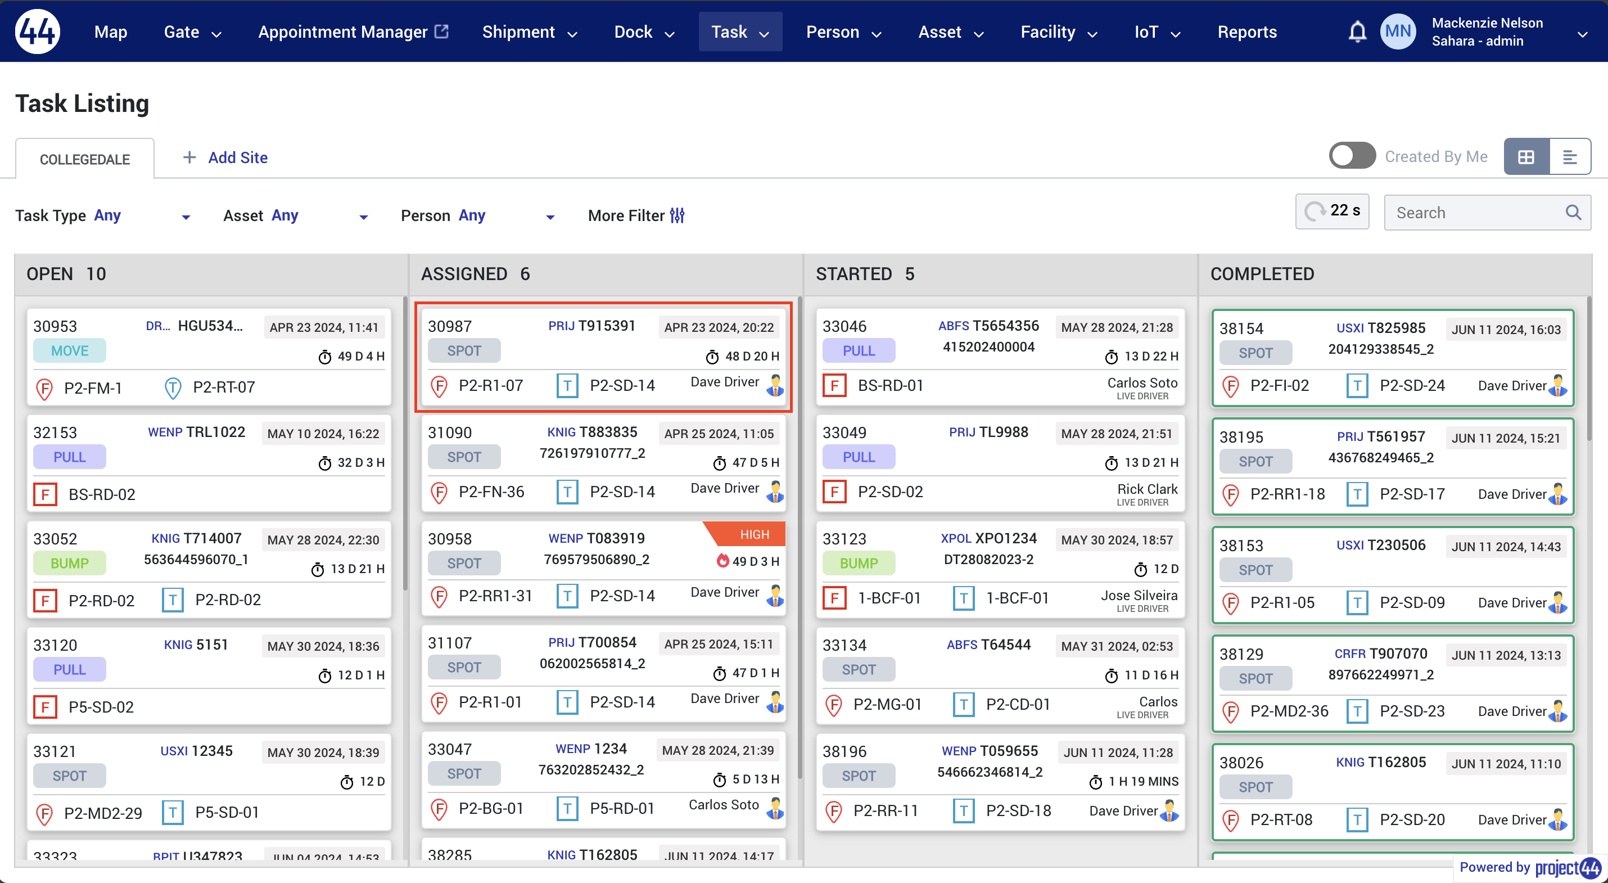Open the Map page
Viewport: 1608px width, 883px height.
pos(111,32)
